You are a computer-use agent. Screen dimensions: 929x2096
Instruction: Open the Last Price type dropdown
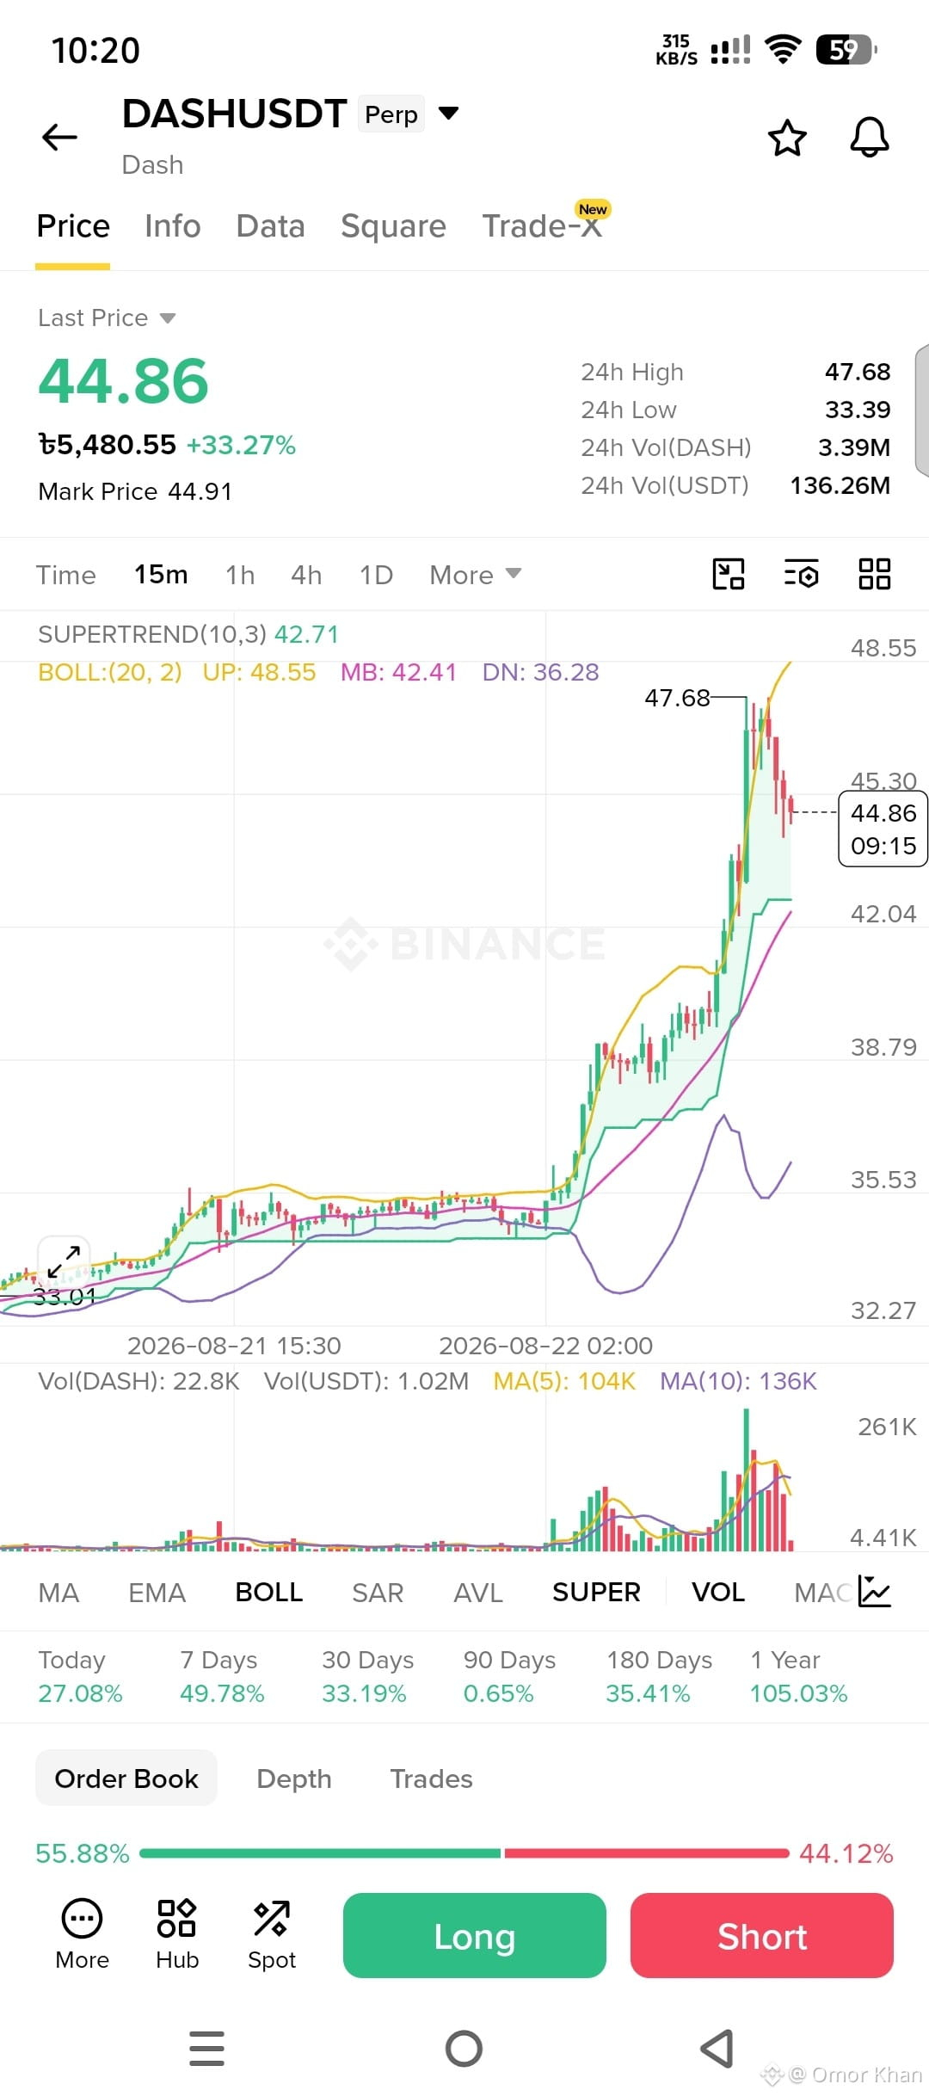pos(107,317)
